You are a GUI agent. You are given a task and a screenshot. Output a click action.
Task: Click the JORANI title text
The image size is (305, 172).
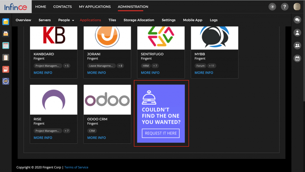pos(94,54)
